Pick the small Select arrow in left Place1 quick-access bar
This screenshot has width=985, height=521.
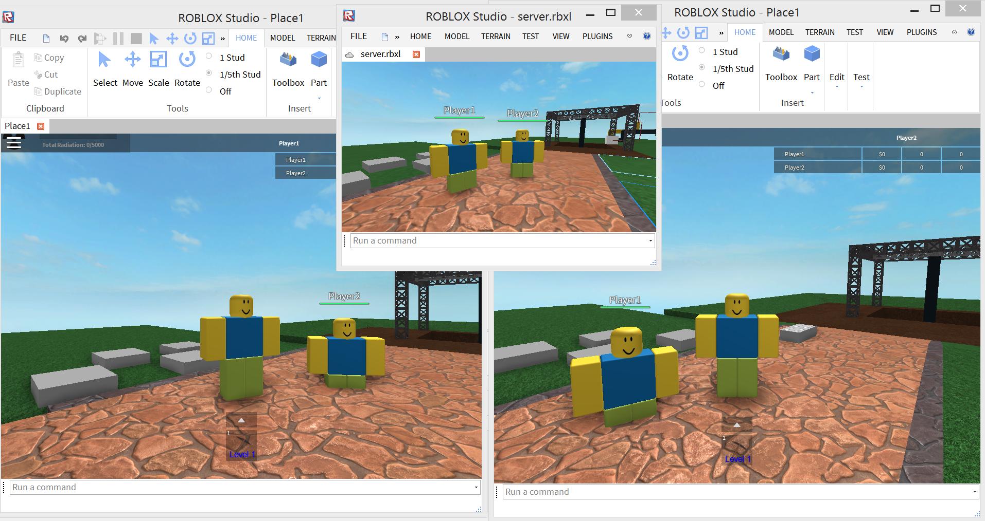tap(153, 38)
